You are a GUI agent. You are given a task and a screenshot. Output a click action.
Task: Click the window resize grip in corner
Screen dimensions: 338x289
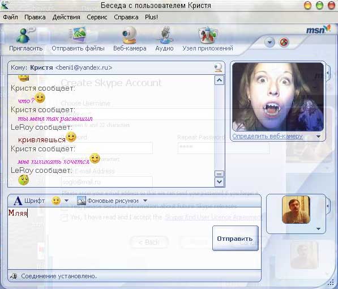pyautogui.click(x=331, y=282)
